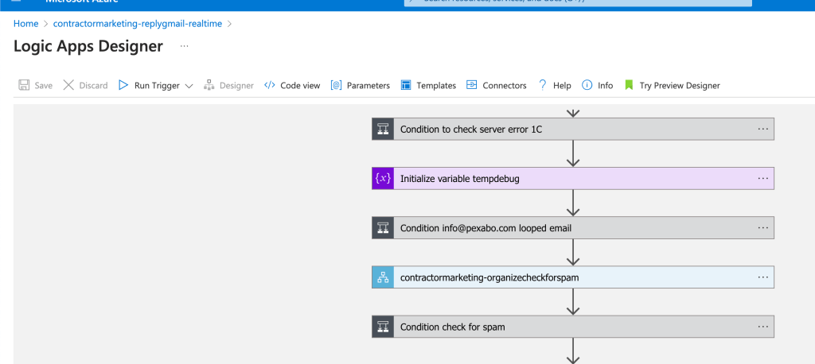Open the ellipsis menu of Condition check for spam
815x364 pixels.
pos(762,327)
